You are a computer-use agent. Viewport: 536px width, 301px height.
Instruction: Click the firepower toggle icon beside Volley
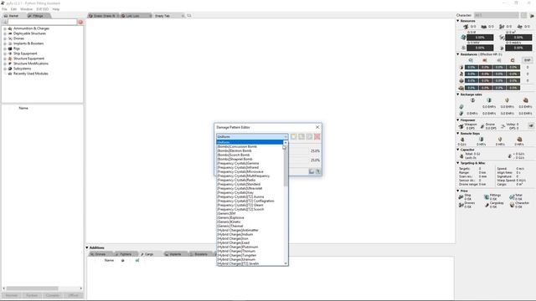pos(531,126)
